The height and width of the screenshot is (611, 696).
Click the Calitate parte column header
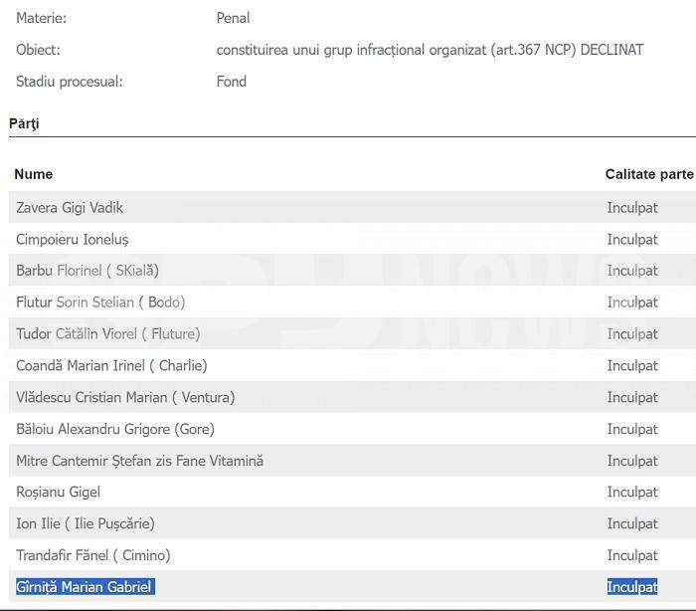click(x=648, y=174)
